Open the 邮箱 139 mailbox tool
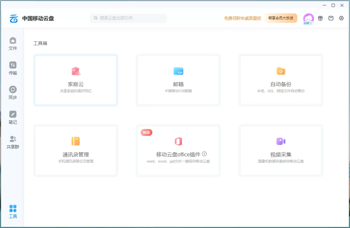 pos(178,80)
